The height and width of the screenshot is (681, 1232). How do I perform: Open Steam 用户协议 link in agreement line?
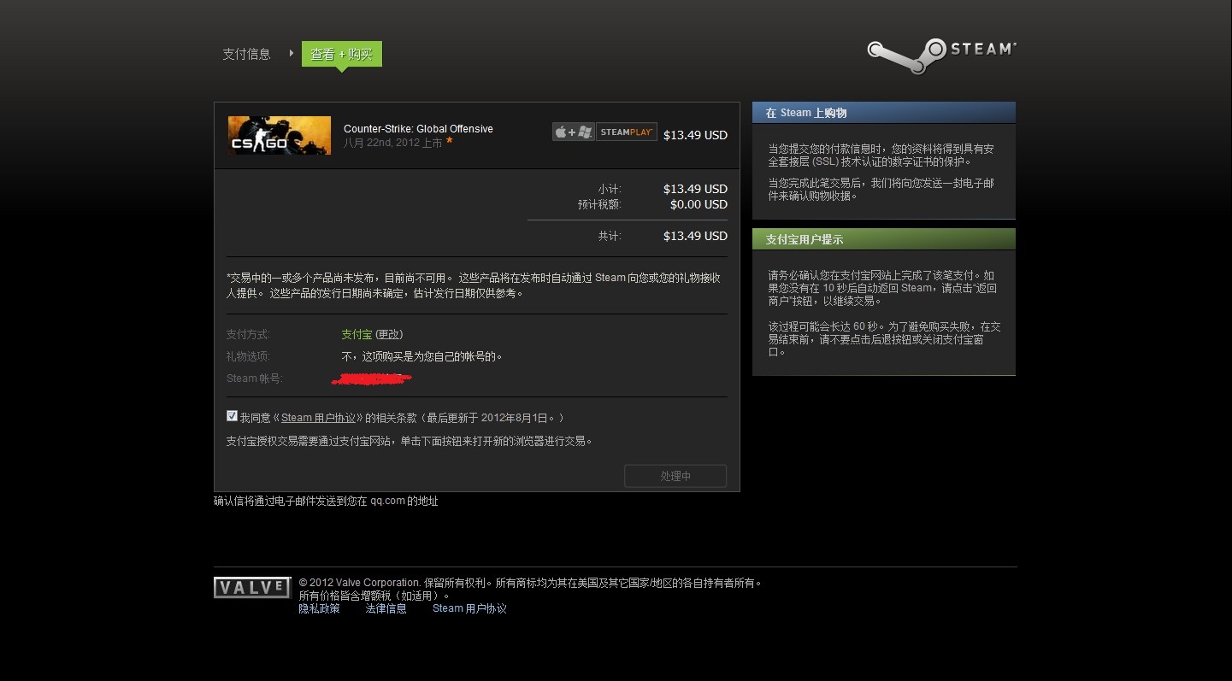click(317, 418)
